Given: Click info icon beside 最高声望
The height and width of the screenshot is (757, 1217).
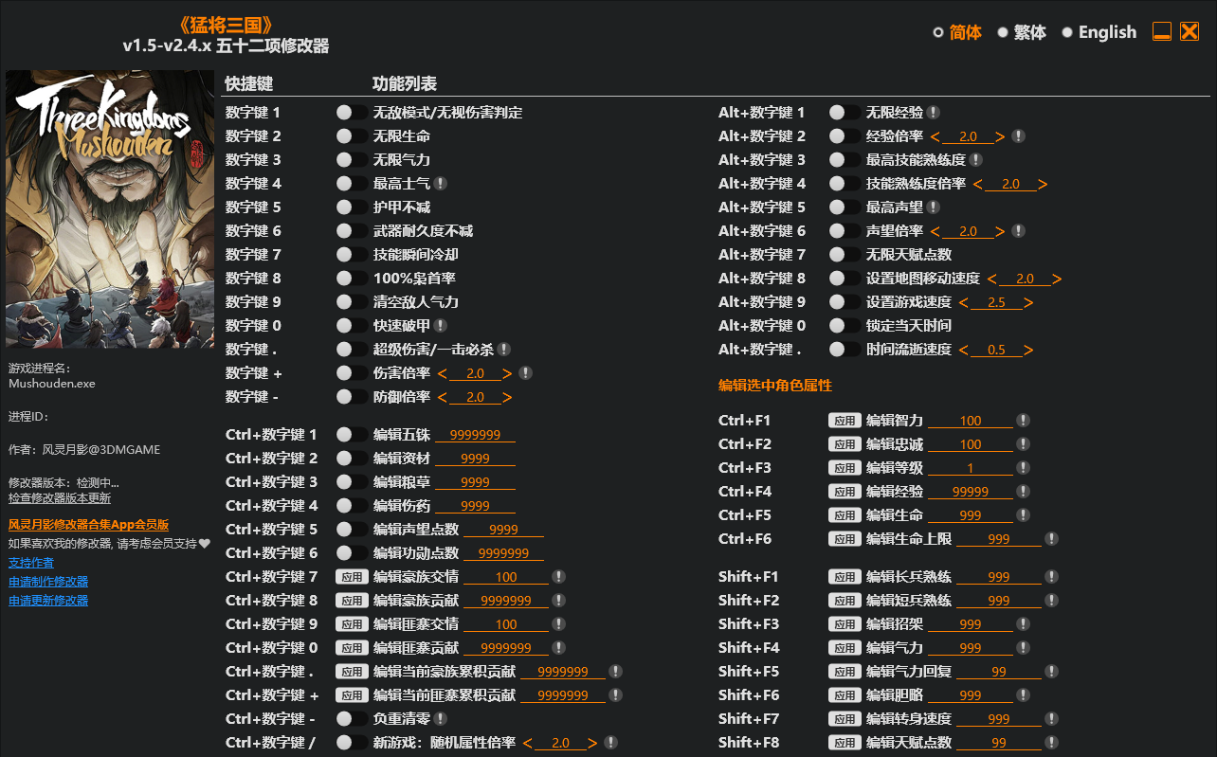Looking at the screenshot, I should coord(934,207).
